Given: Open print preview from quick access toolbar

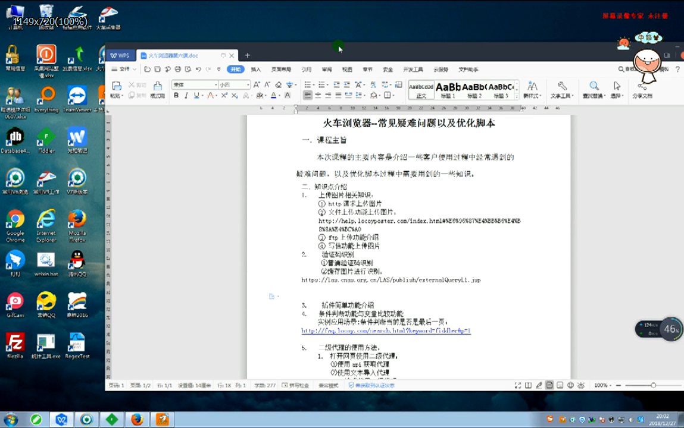Looking at the screenshot, I should click(x=188, y=69).
